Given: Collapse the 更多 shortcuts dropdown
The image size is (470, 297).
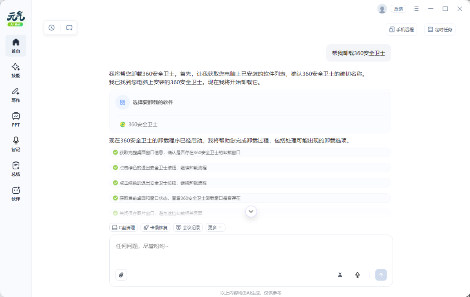Looking at the screenshot, I should pos(215,227).
